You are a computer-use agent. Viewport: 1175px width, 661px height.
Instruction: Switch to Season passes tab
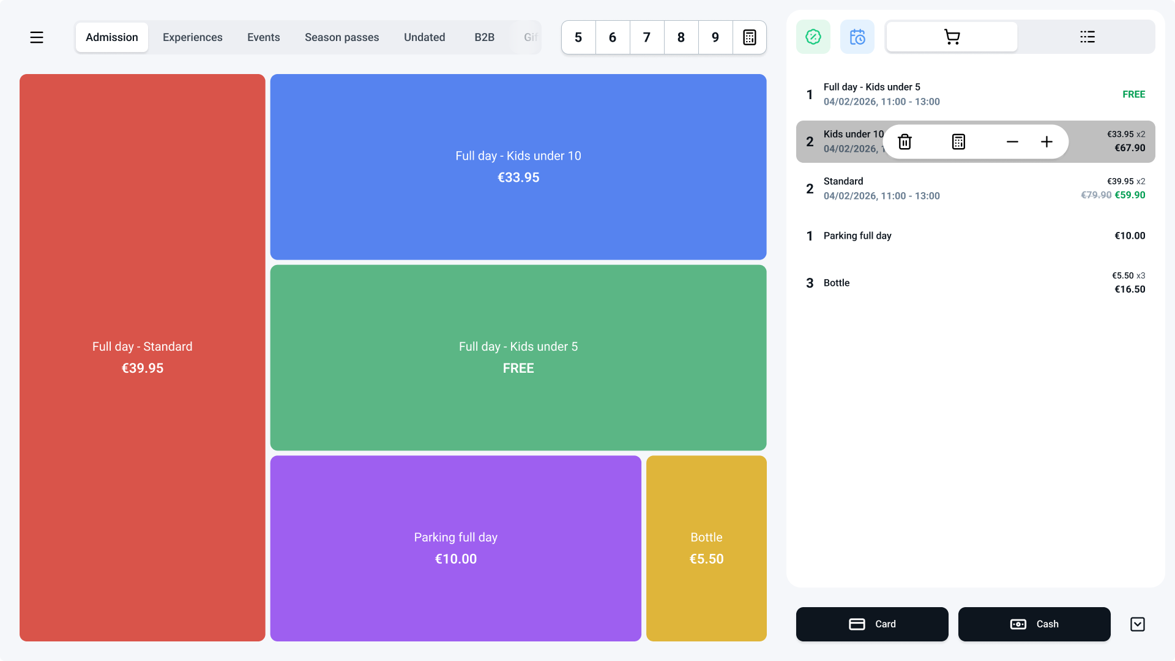click(341, 37)
